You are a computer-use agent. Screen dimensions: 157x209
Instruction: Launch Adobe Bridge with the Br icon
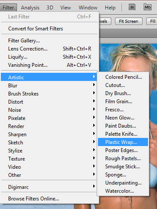(132, 7)
